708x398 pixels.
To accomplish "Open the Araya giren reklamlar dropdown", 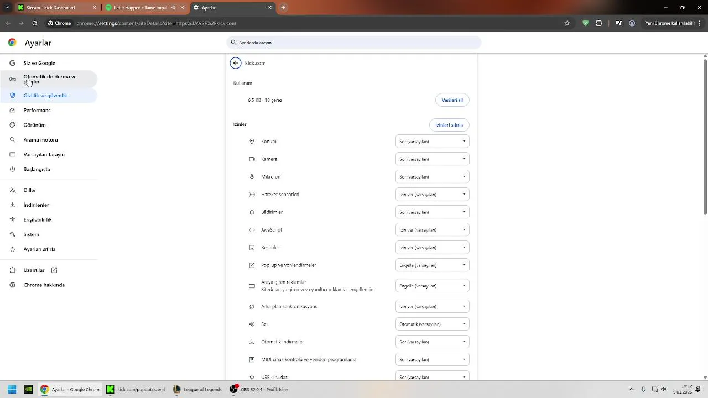I will 433,286.
